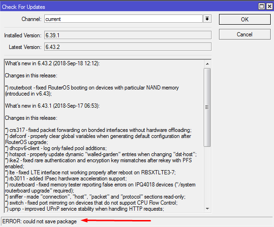Close the Check For Updates window
The width and height of the screenshot is (274, 227).
click(x=269, y=7)
